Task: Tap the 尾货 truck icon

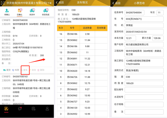Action: [x=4, y=70]
